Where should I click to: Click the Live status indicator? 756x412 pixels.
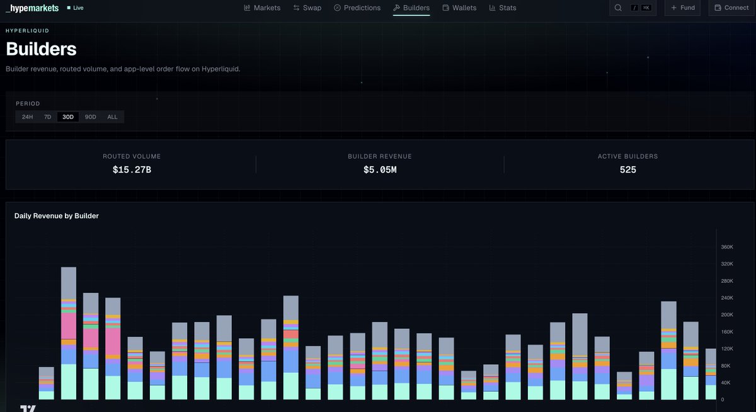pyautogui.click(x=75, y=8)
